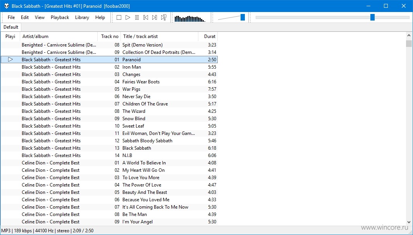Click the War Pigs duration 7:57
This screenshot has width=413, height=235.
(212, 89)
